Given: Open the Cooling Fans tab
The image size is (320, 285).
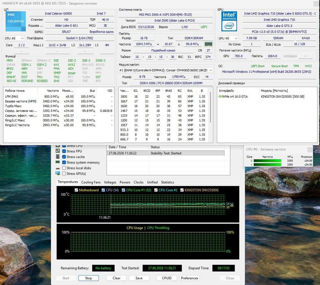Looking at the screenshot, I should click(x=91, y=182).
